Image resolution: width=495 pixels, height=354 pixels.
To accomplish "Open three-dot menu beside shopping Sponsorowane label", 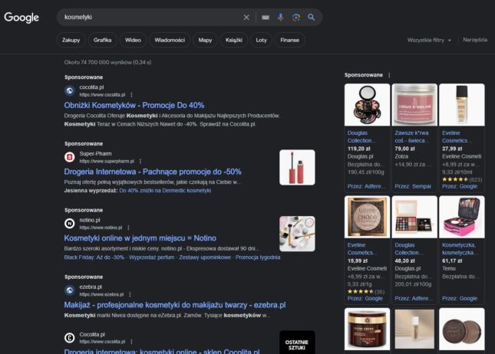I will pos(389,75).
